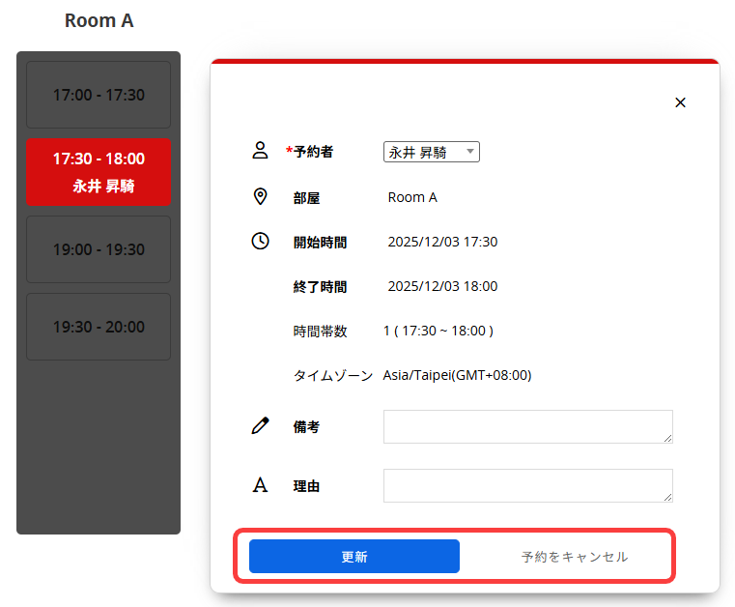Focus the 理由 text area
The image size is (735, 607).
pos(526,485)
